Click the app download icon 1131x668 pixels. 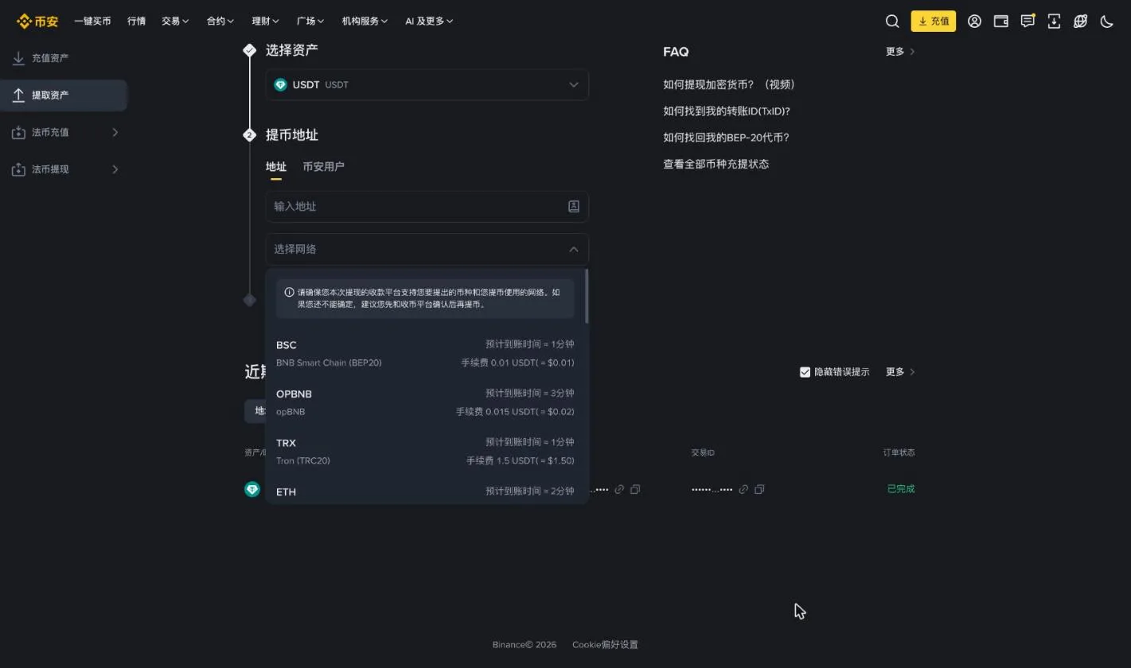[x=1054, y=21]
